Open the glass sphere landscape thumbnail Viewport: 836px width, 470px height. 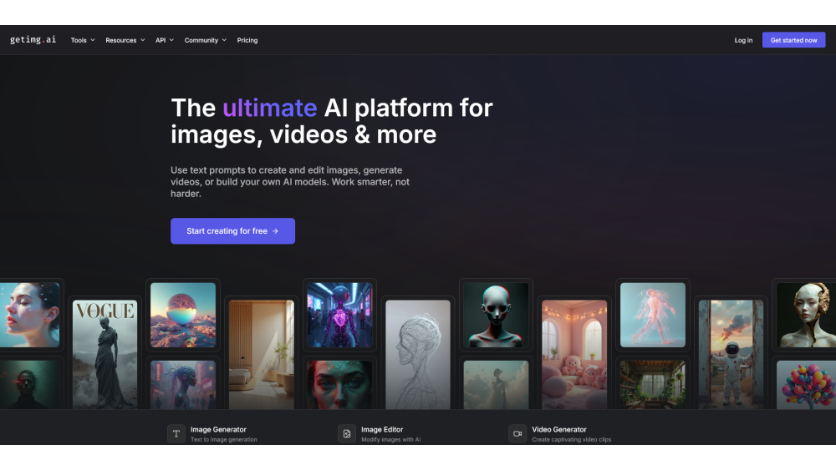click(183, 315)
